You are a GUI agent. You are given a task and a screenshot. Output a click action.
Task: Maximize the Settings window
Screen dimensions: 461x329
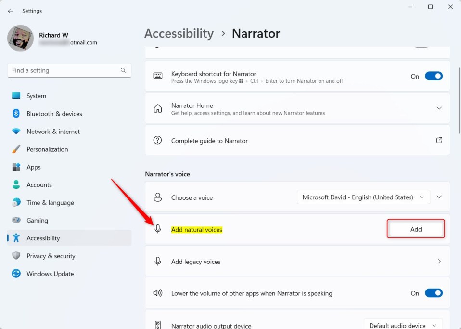pyautogui.click(x=430, y=7)
